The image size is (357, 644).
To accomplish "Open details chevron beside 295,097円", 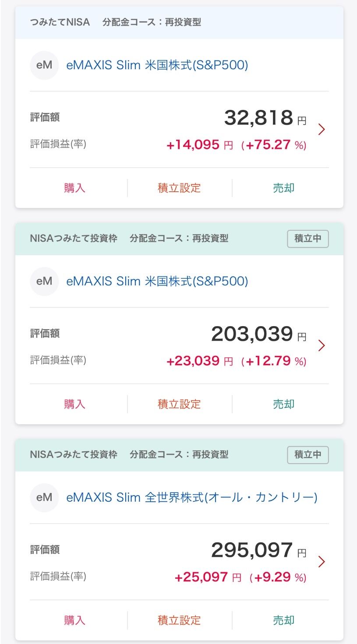I will click(322, 562).
